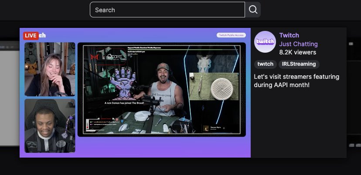Image resolution: width=361 pixels, height=175 pixels.
Task: Click the magnifying glass search button
Action: tap(253, 10)
